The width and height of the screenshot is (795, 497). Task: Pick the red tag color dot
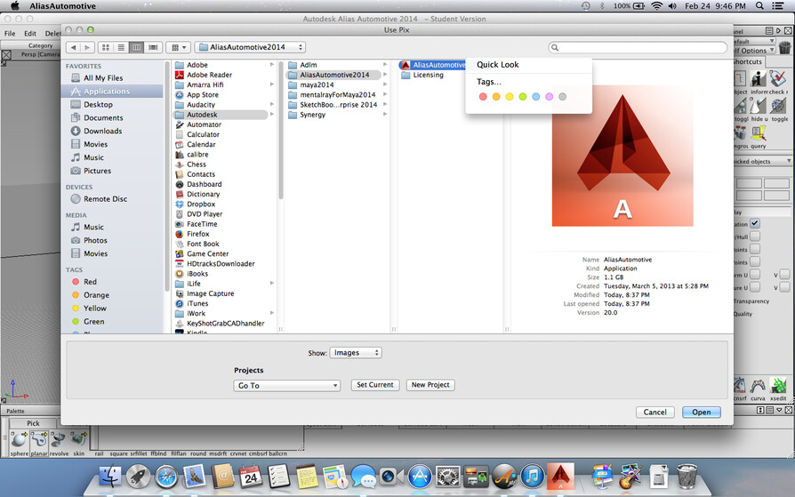click(483, 96)
